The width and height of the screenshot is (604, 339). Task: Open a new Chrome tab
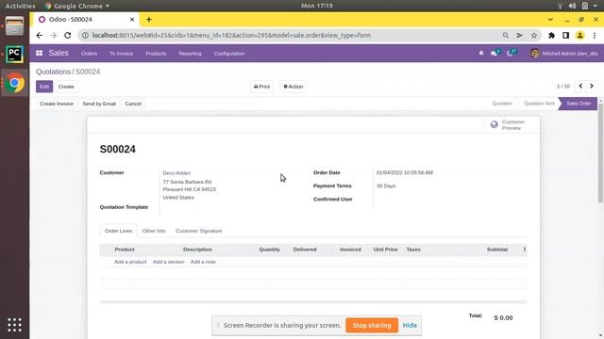pos(149,19)
